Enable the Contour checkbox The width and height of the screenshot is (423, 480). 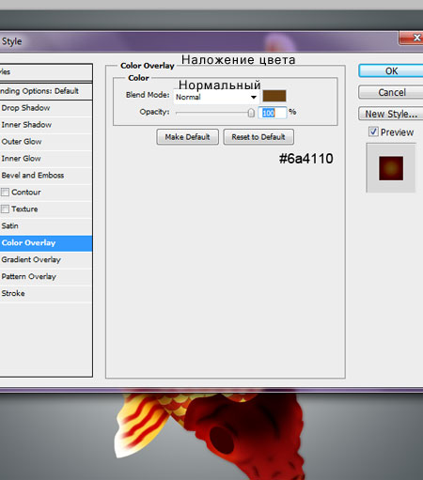pyautogui.click(x=5, y=192)
